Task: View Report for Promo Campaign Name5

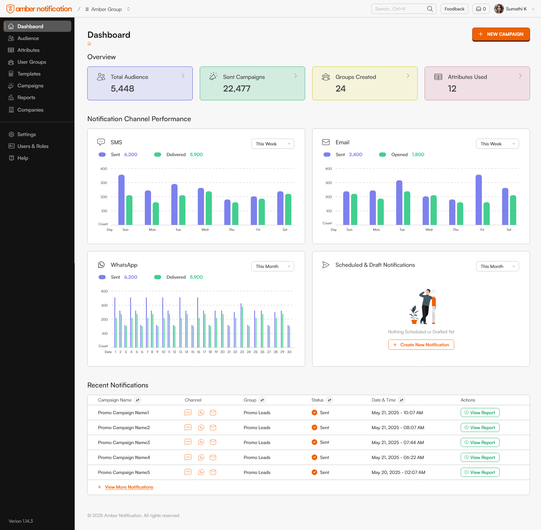Action: (x=480, y=472)
